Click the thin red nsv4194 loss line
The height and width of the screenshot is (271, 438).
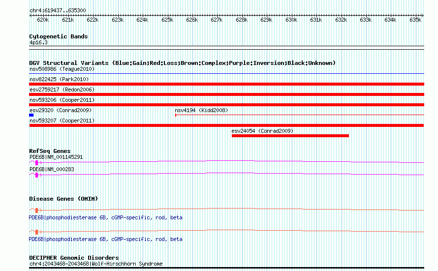tap(300, 115)
